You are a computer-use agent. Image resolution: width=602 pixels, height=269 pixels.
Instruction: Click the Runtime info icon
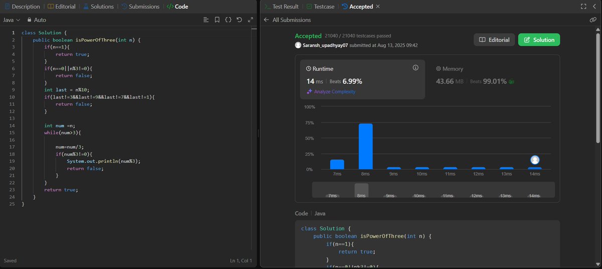(x=415, y=68)
